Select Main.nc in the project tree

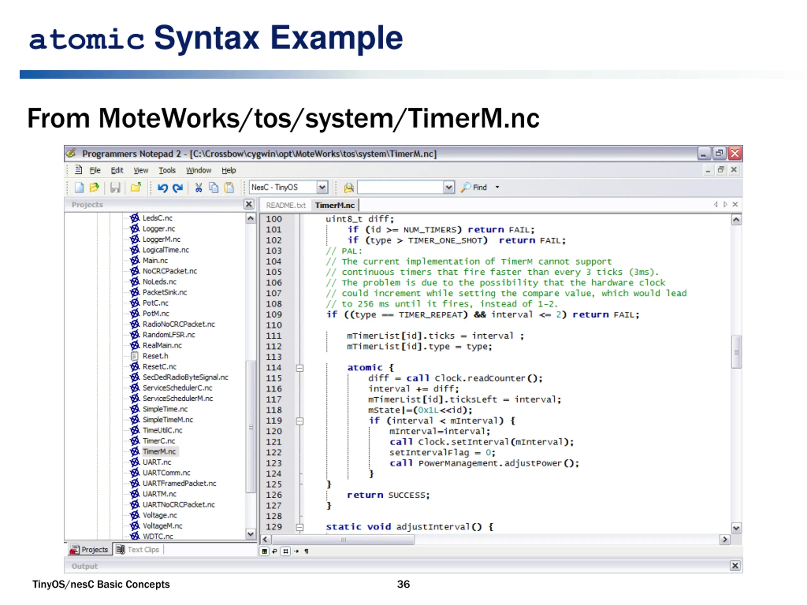point(155,260)
